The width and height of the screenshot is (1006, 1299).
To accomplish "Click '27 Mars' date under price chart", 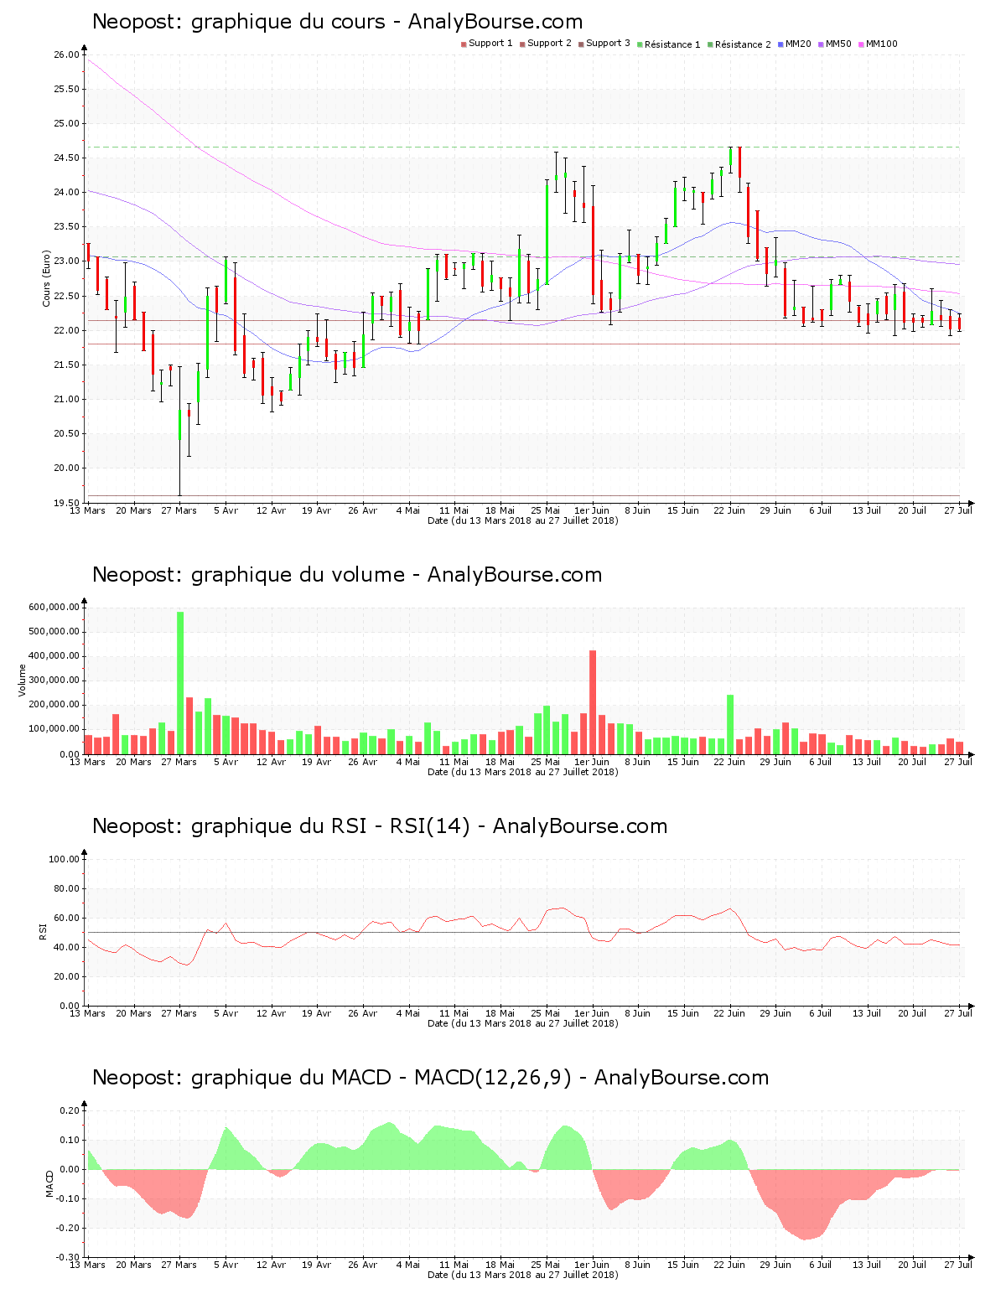I will (179, 511).
